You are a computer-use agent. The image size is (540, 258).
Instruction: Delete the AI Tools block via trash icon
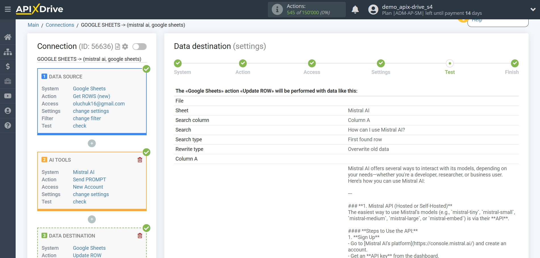coord(140,160)
